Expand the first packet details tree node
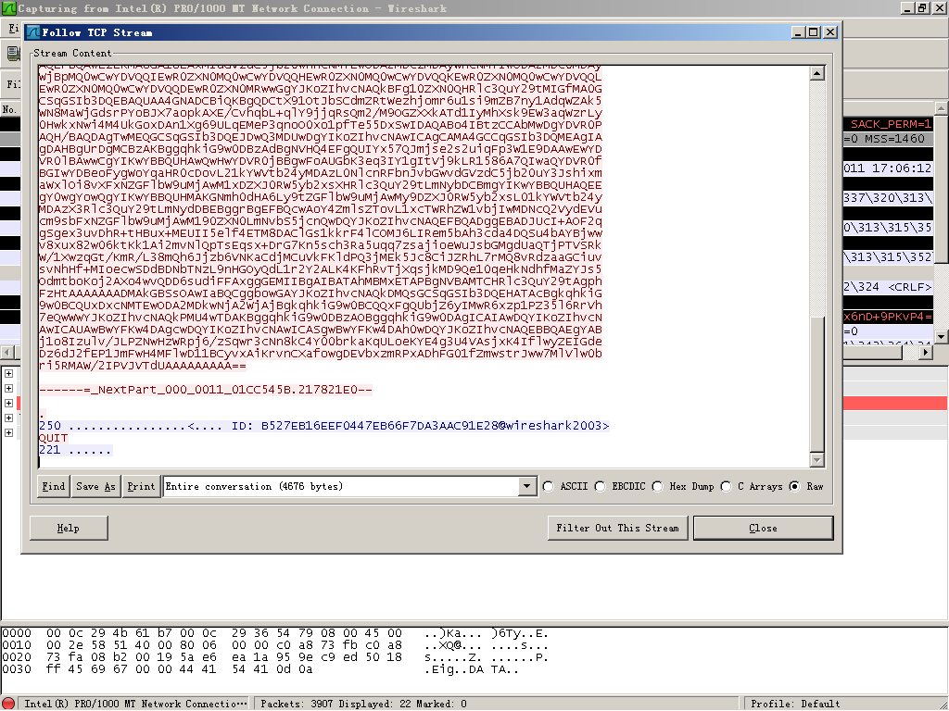The image size is (949, 711). (8, 374)
